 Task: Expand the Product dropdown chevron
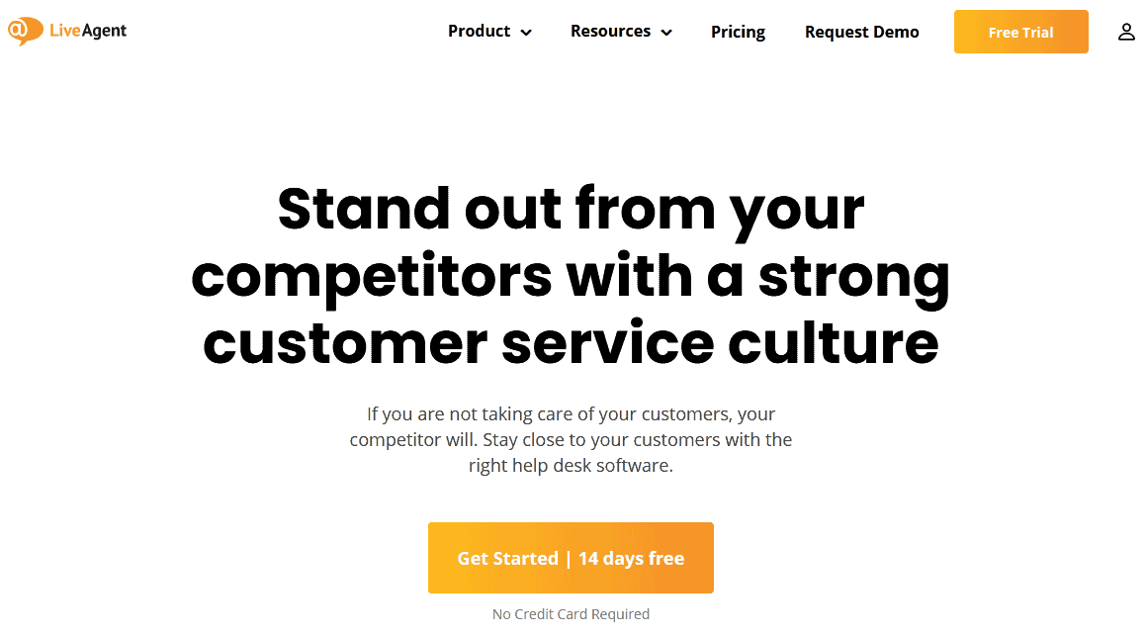click(526, 33)
